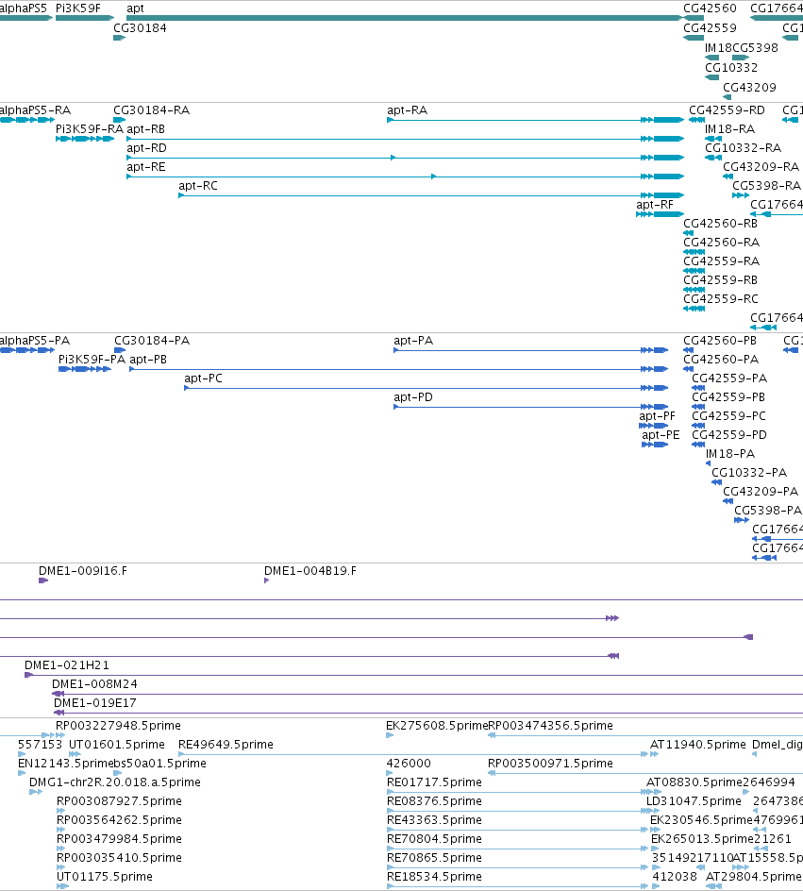The width and height of the screenshot is (803, 891).
Task: Open the LD31047.5prime EST label
Action: (x=694, y=800)
